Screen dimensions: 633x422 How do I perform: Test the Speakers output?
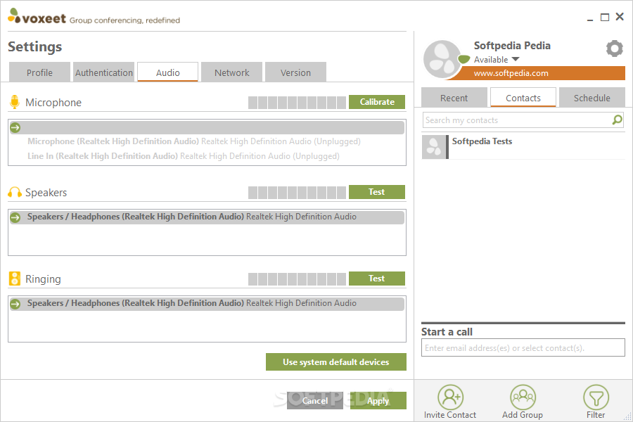pos(377,192)
